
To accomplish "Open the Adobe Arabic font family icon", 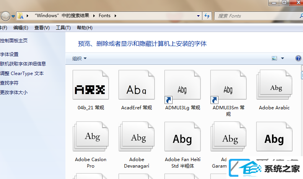I will tap(274, 85).
